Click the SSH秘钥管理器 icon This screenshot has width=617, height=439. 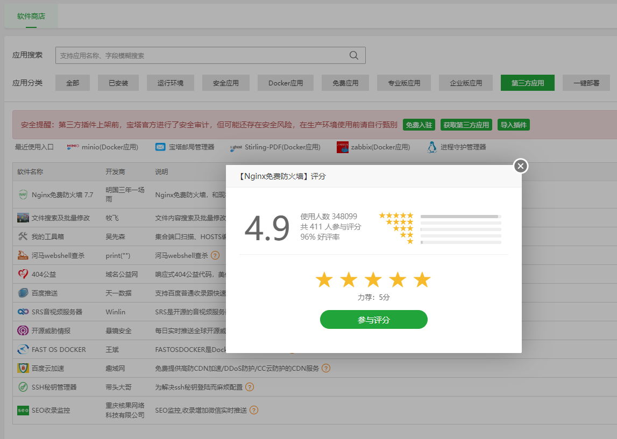pyautogui.click(x=23, y=387)
